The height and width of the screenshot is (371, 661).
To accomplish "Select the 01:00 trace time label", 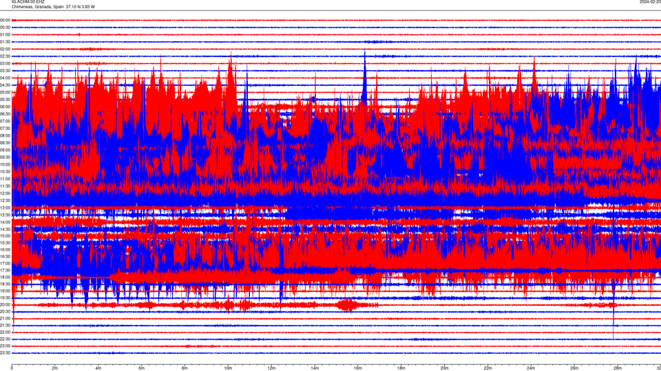I will pos(5,34).
